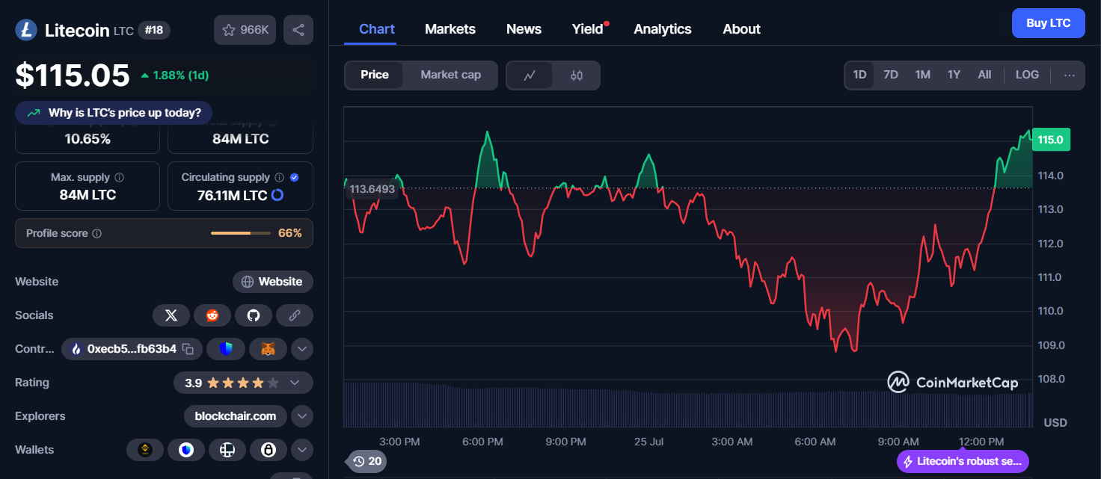Open the official Website link
1101x479 pixels.
[x=273, y=282]
